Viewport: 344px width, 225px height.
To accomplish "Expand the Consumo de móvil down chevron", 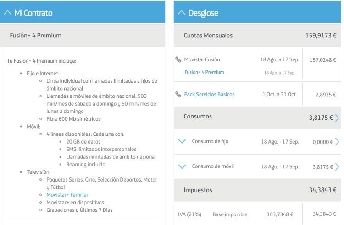I will click(182, 166).
